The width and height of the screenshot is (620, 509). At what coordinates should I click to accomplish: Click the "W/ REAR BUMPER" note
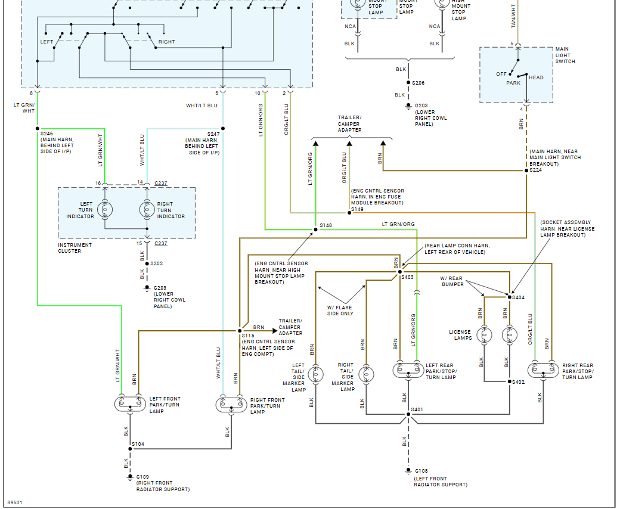[452, 281]
